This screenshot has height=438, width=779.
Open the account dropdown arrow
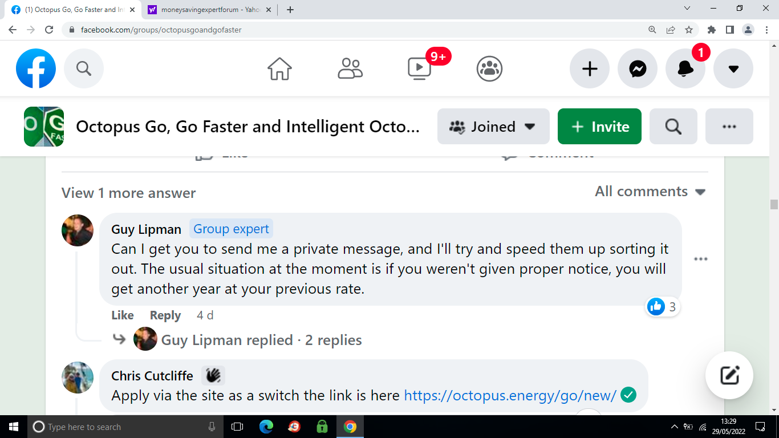tap(733, 69)
